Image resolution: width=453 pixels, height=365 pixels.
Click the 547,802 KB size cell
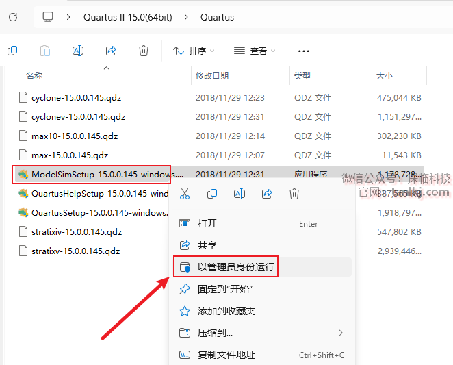[x=399, y=232]
